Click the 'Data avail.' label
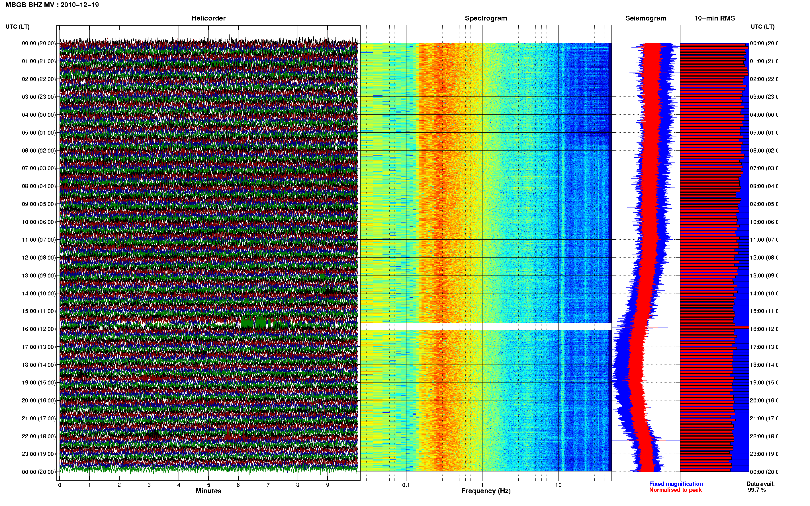 tap(760, 484)
